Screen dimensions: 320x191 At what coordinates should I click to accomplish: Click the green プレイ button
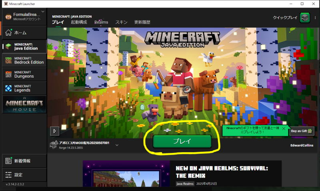coord(182,141)
